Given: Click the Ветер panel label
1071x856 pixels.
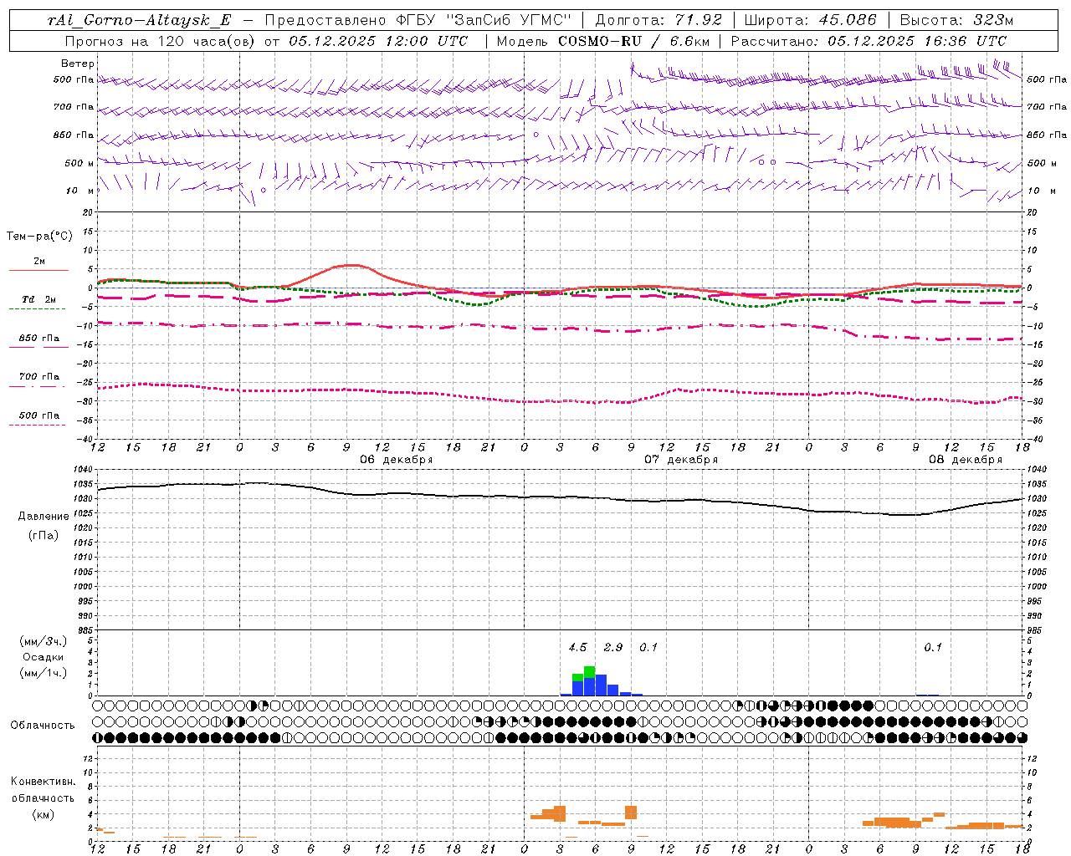Looking at the screenshot, I should [x=77, y=64].
